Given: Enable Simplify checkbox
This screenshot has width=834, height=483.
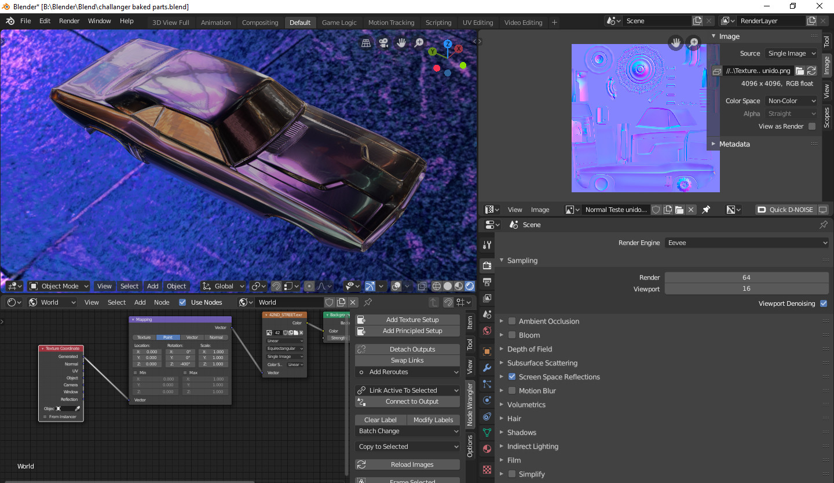Looking at the screenshot, I should click(512, 474).
